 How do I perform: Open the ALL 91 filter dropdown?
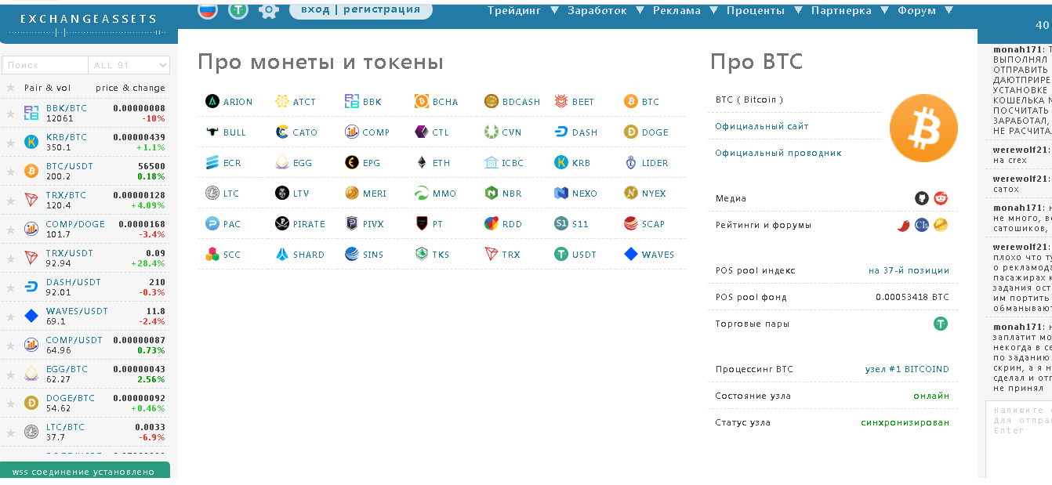129,65
